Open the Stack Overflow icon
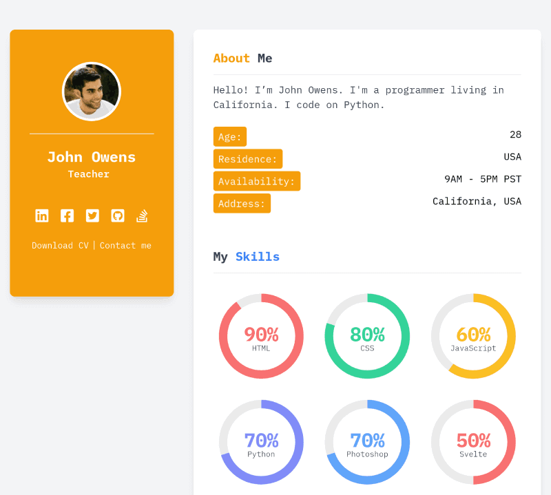This screenshot has width=551, height=495. [x=142, y=215]
